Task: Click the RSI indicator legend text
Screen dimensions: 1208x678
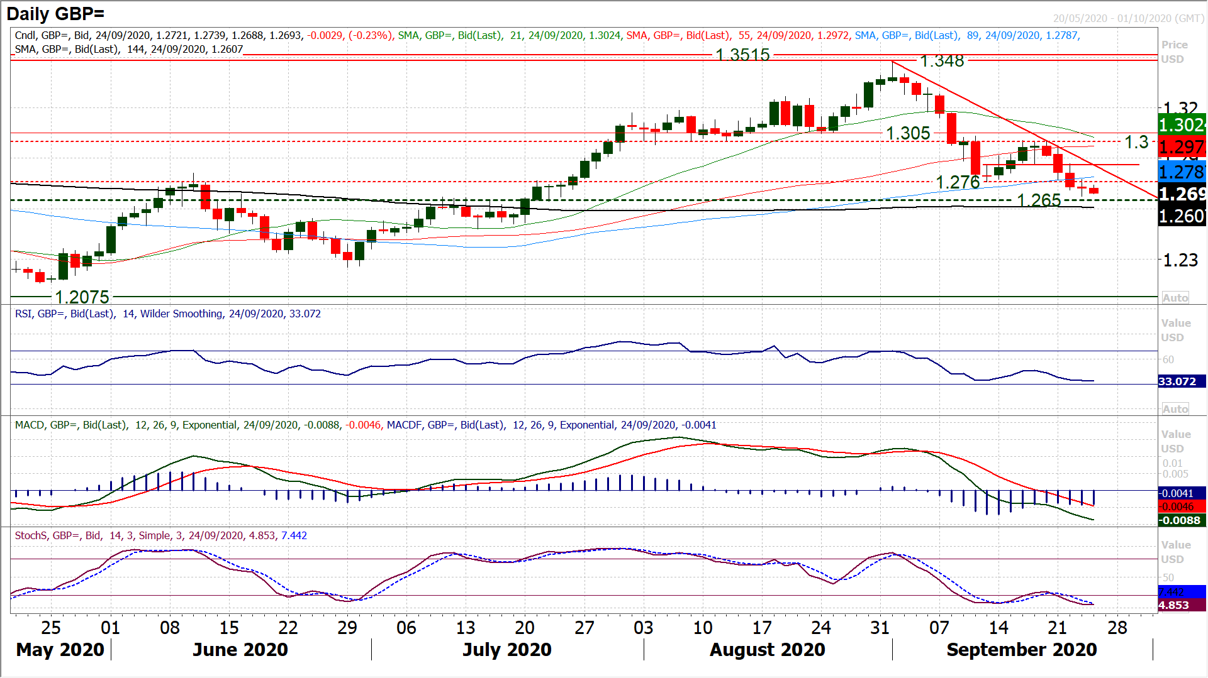Action: [167, 314]
